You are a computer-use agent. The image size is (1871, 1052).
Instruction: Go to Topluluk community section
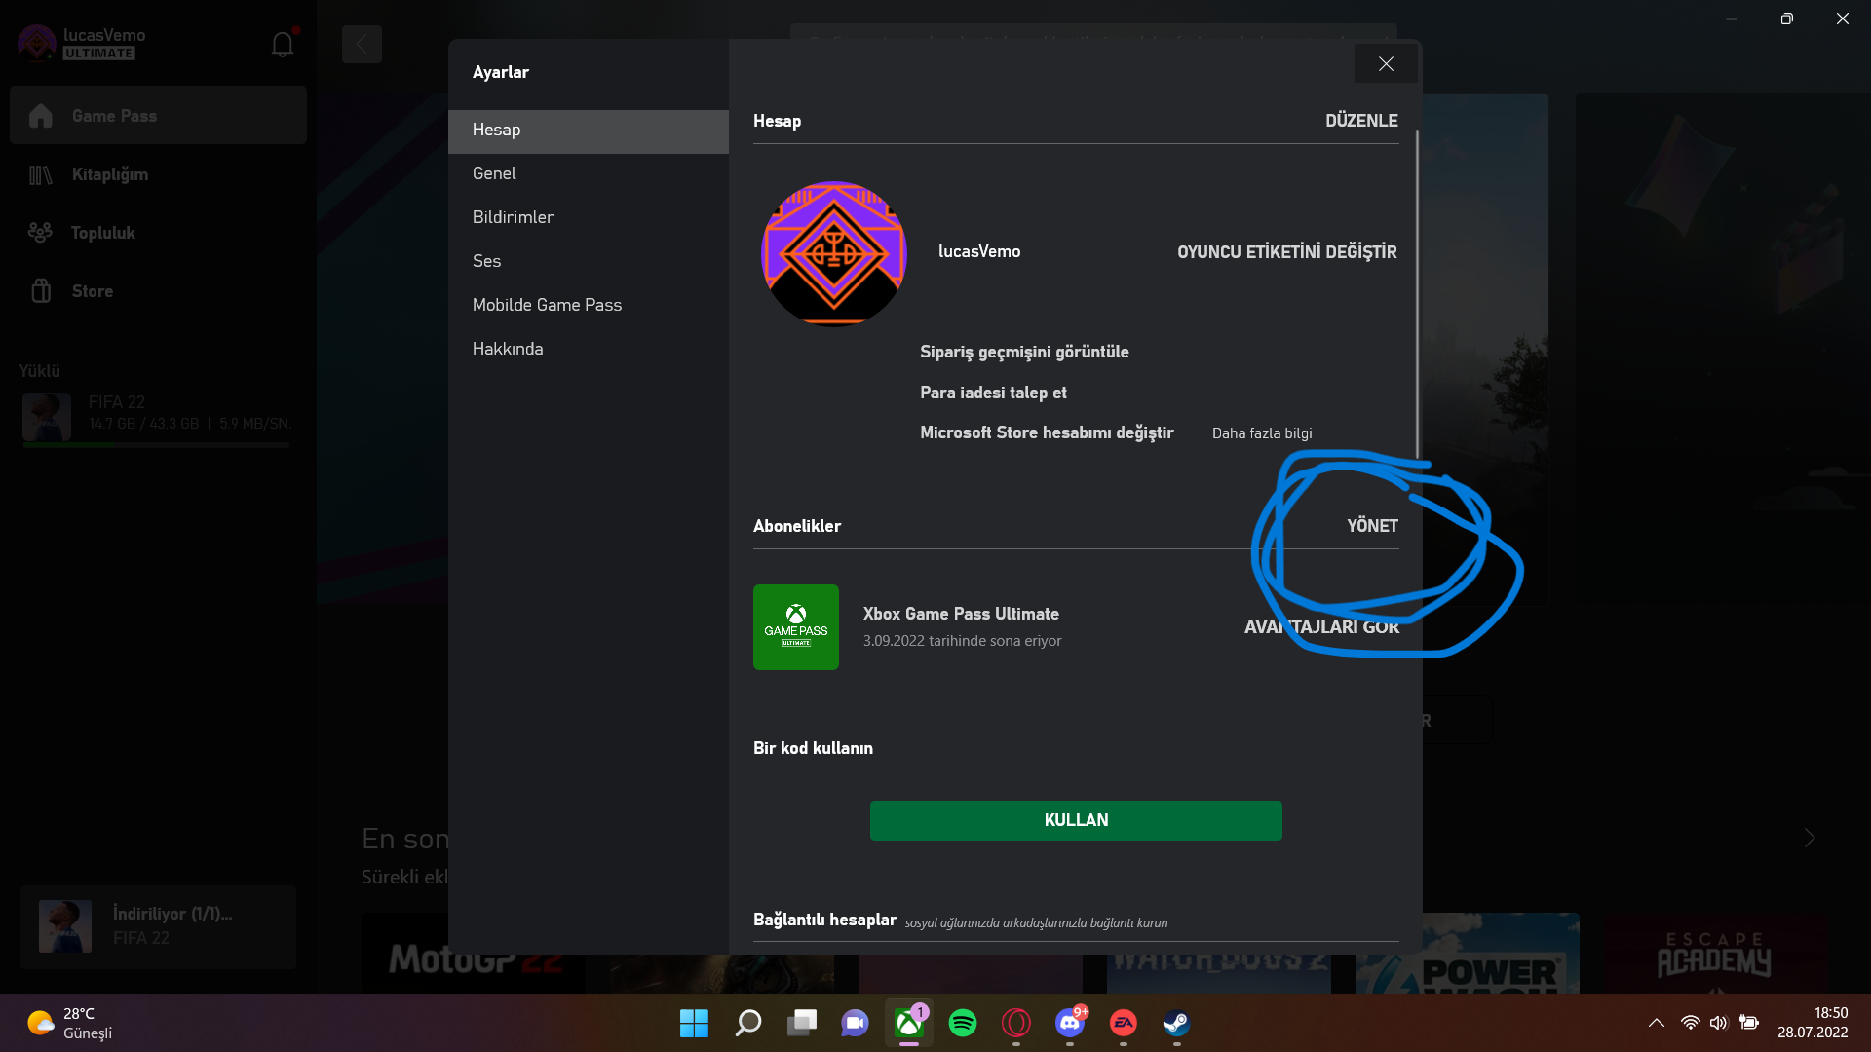click(x=102, y=233)
